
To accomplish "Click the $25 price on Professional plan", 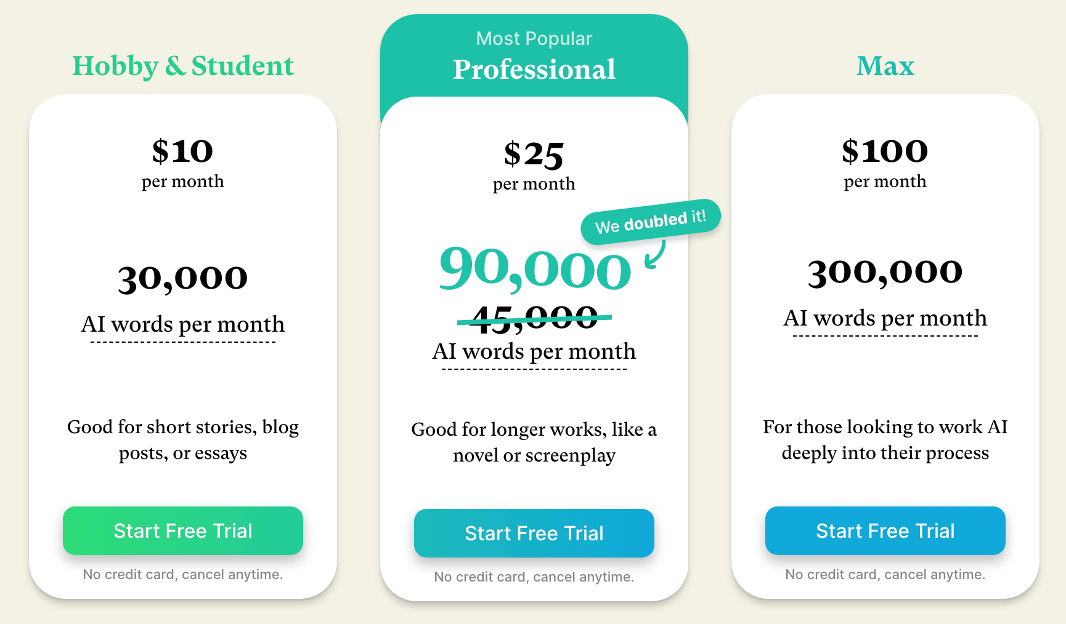I will [x=534, y=155].
